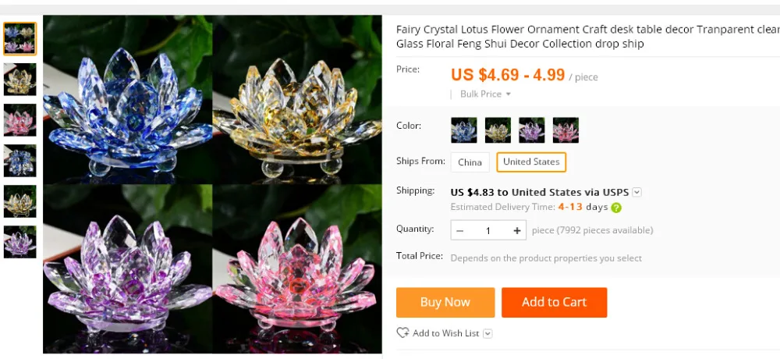Screen dimensions: 780x359
Task: Click Add to Wish List link
Action: (x=445, y=333)
